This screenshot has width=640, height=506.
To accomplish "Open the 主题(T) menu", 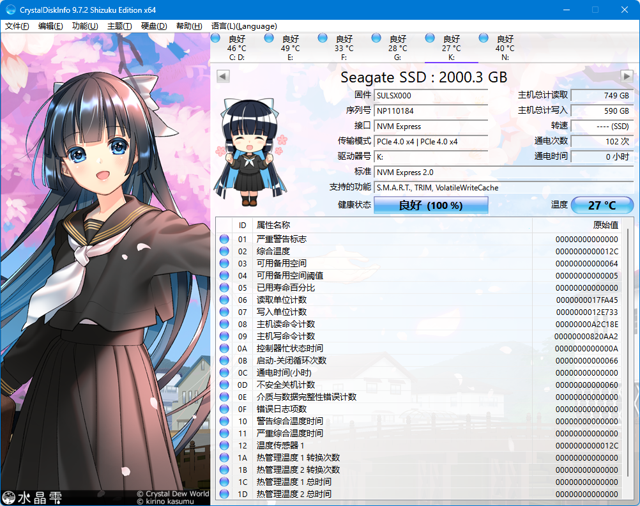I will point(119,26).
